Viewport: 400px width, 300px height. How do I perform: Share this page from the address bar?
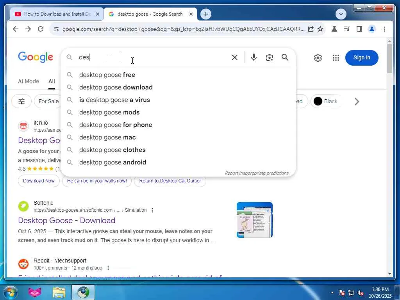tap(311, 29)
